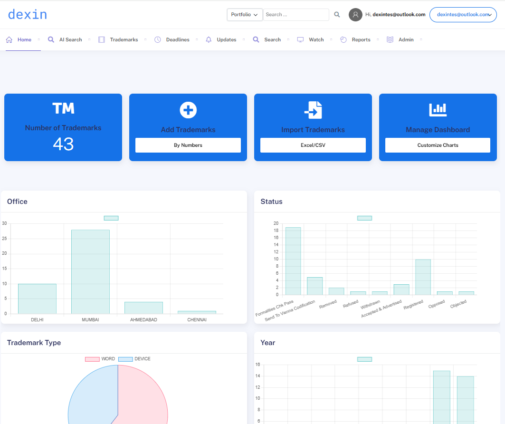
Task: Click the MUMBAI bar in Office chart
Action: (90, 271)
